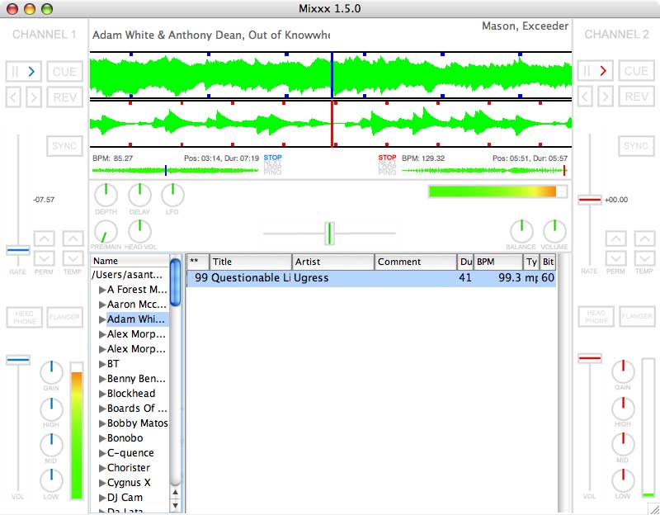660x515 pixels.
Task: Click the flanger DELAY knob
Action: click(139, 195)
